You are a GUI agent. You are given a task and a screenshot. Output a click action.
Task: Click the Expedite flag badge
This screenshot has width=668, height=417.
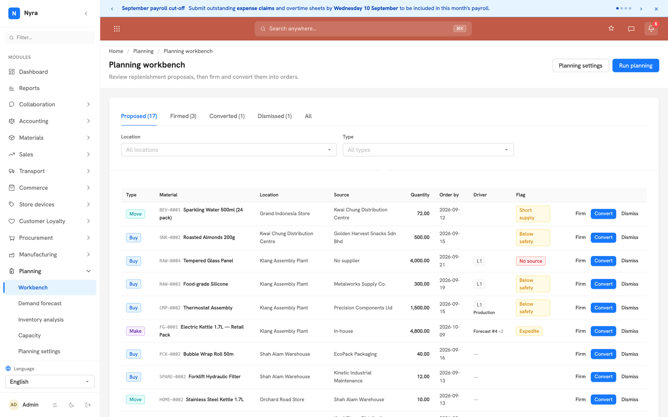click(529, 331)
